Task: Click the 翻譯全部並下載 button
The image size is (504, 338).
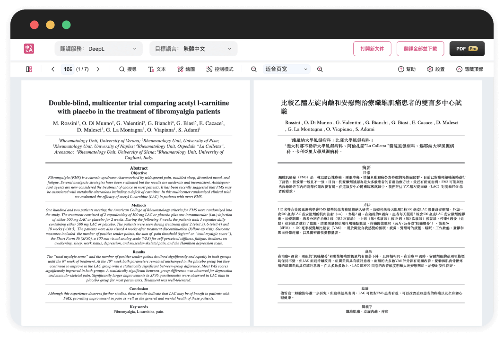Action: [x=420, y=49]
